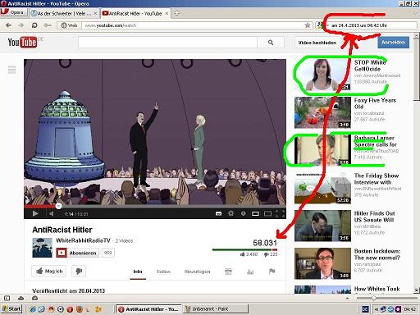The image size is (420, 315).
Task: Reload the page with the browser refresh icon
Action: click(x=34, y=25)
